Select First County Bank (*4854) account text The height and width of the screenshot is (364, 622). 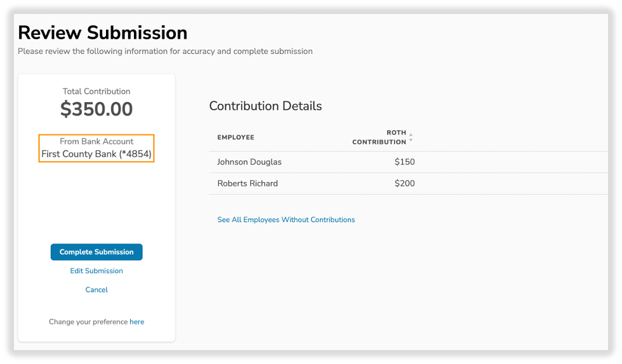pos(96,154)
